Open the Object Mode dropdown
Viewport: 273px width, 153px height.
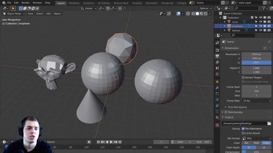14,14
